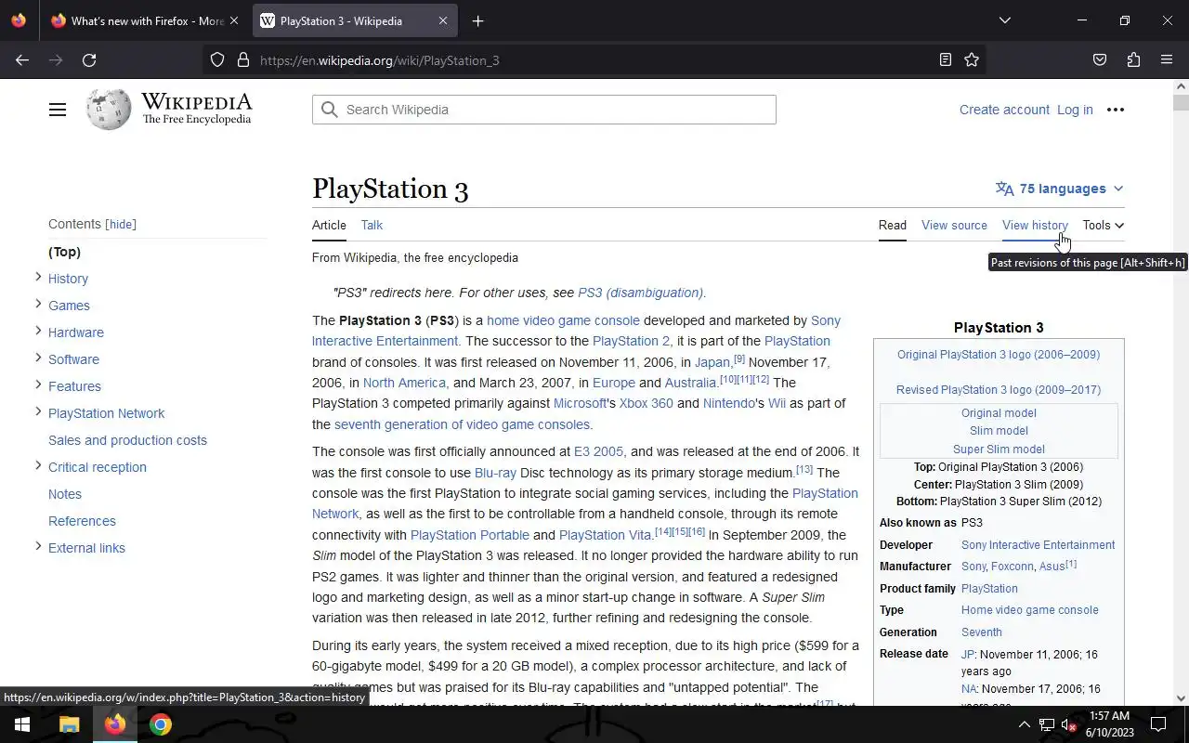Open the notification center icon
This screenshot has width=1189, height=743.
(1158, 724)
